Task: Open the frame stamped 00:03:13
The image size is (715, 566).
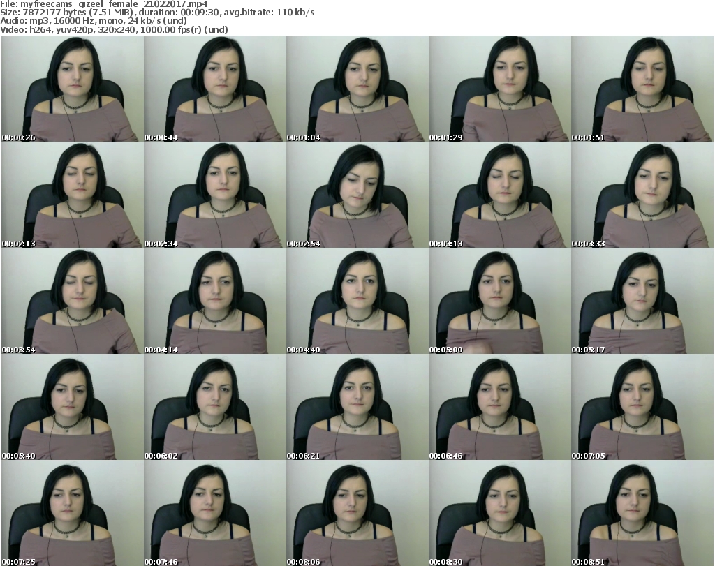Action: tap(499, 195)
